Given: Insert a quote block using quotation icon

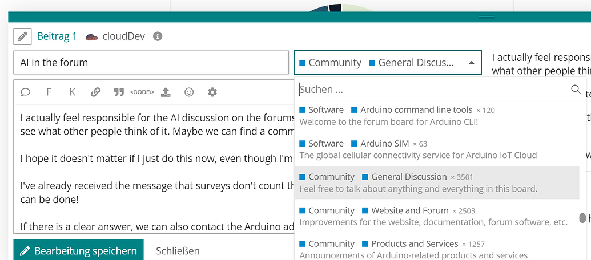Looking at the screenshot, I should point(119,92).
